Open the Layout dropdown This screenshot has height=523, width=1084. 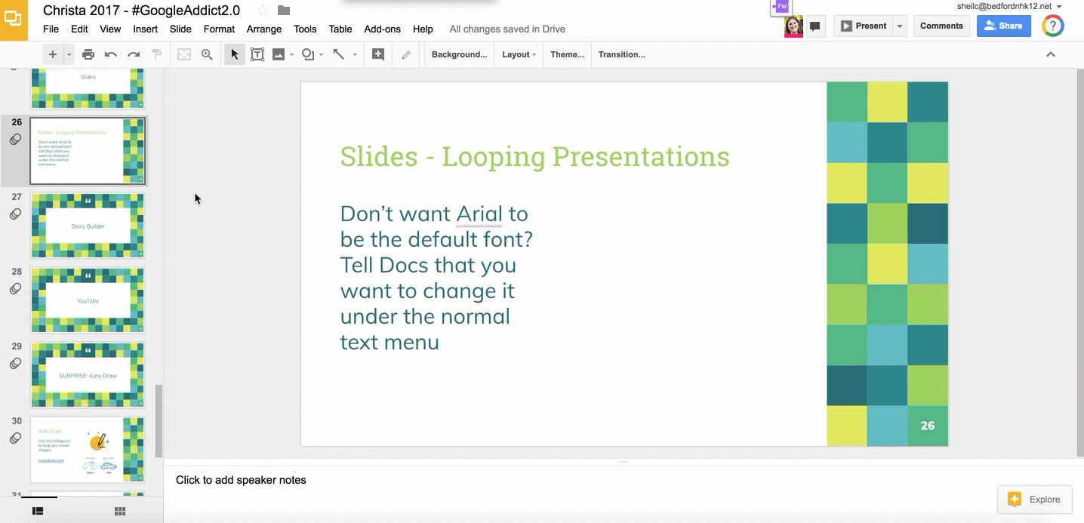click(x=519, y=54)
